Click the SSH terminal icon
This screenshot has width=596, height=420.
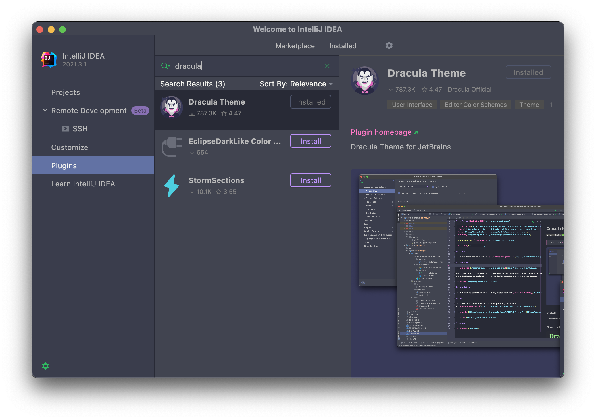[66, 129]
